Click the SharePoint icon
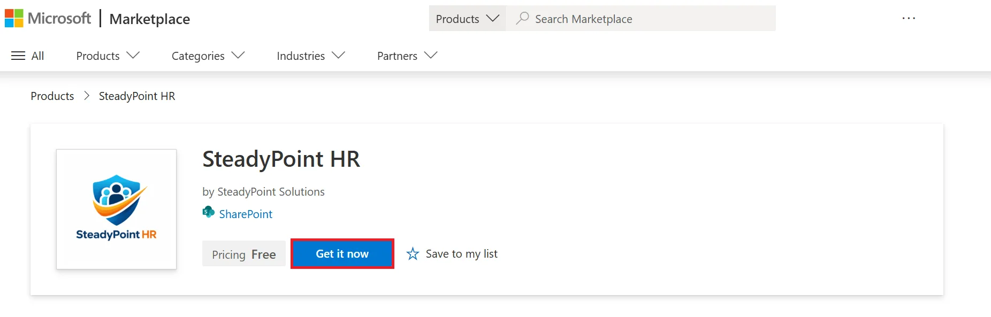 208,212
